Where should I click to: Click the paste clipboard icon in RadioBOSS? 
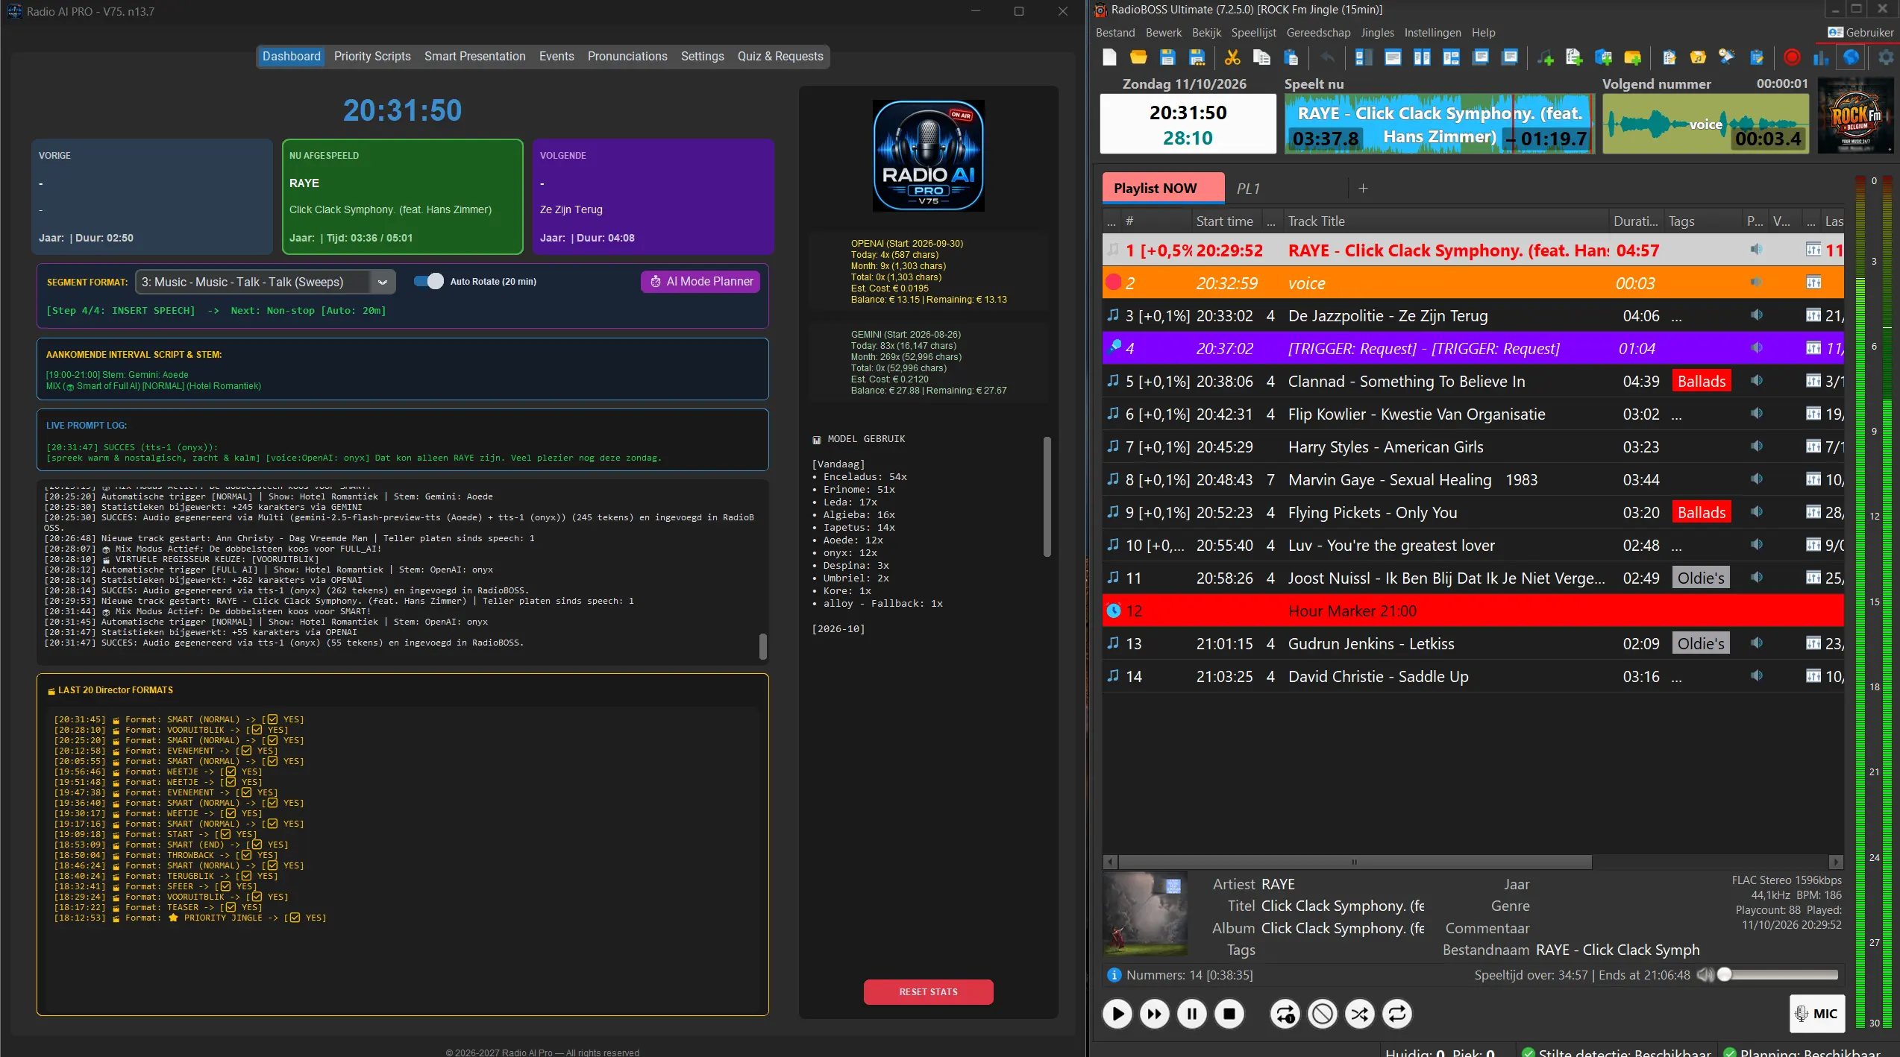(x=1291, y=57)
